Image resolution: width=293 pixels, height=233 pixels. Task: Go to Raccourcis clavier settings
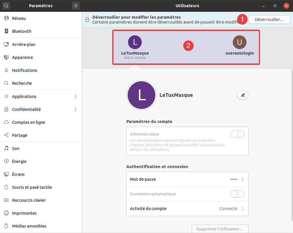click(29, 200)
